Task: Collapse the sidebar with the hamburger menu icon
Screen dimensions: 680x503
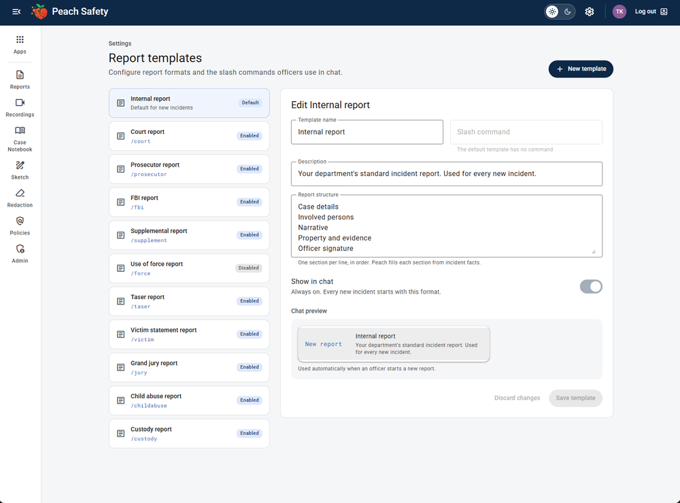Action: (16, 12)
